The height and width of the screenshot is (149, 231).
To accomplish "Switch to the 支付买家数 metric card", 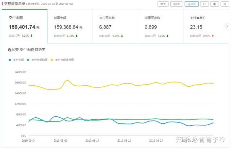I will [115, 26].
